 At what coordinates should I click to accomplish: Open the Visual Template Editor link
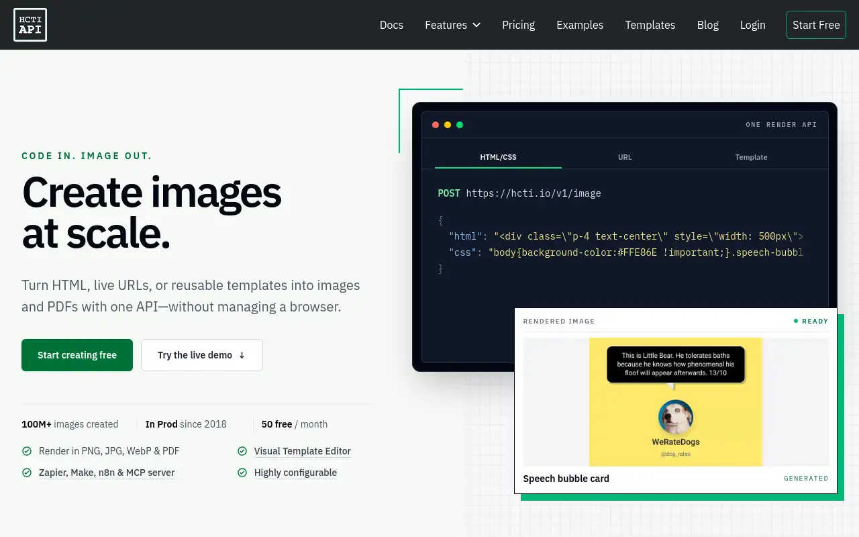point(302,451)
